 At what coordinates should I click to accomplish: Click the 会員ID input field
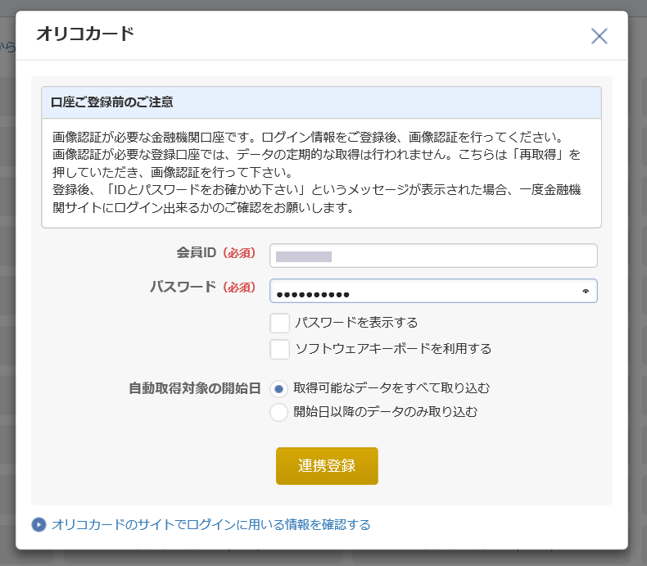(x=433, y=256)
